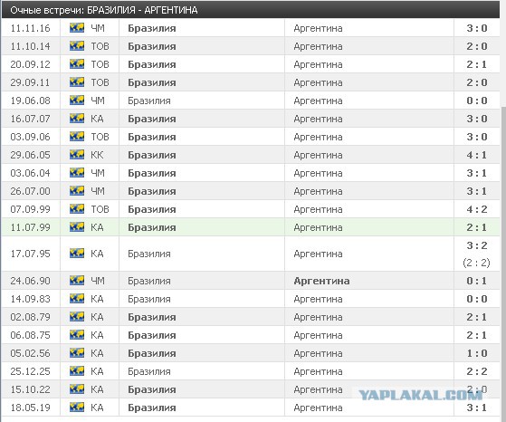Click the ЧМ label in 19.06.08 row
This screenshot has height=422, width=506.
[x=98, y=101]
